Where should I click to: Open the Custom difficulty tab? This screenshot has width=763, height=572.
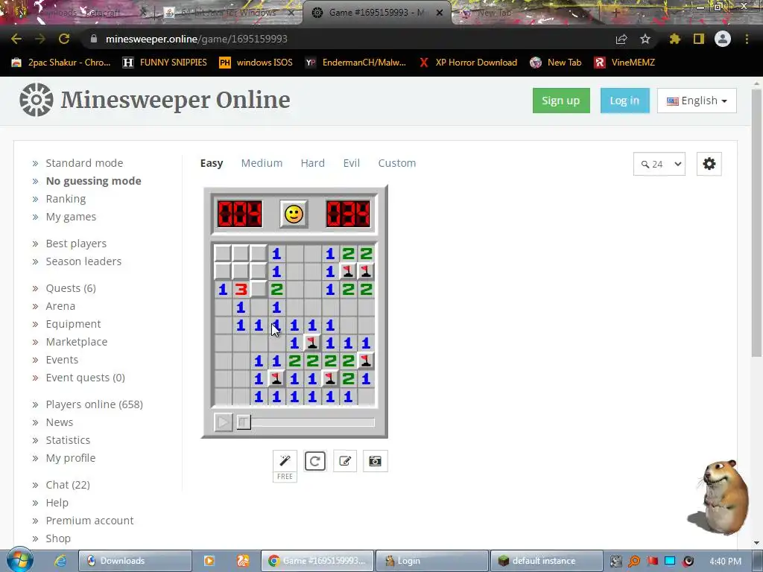(397, 163)
